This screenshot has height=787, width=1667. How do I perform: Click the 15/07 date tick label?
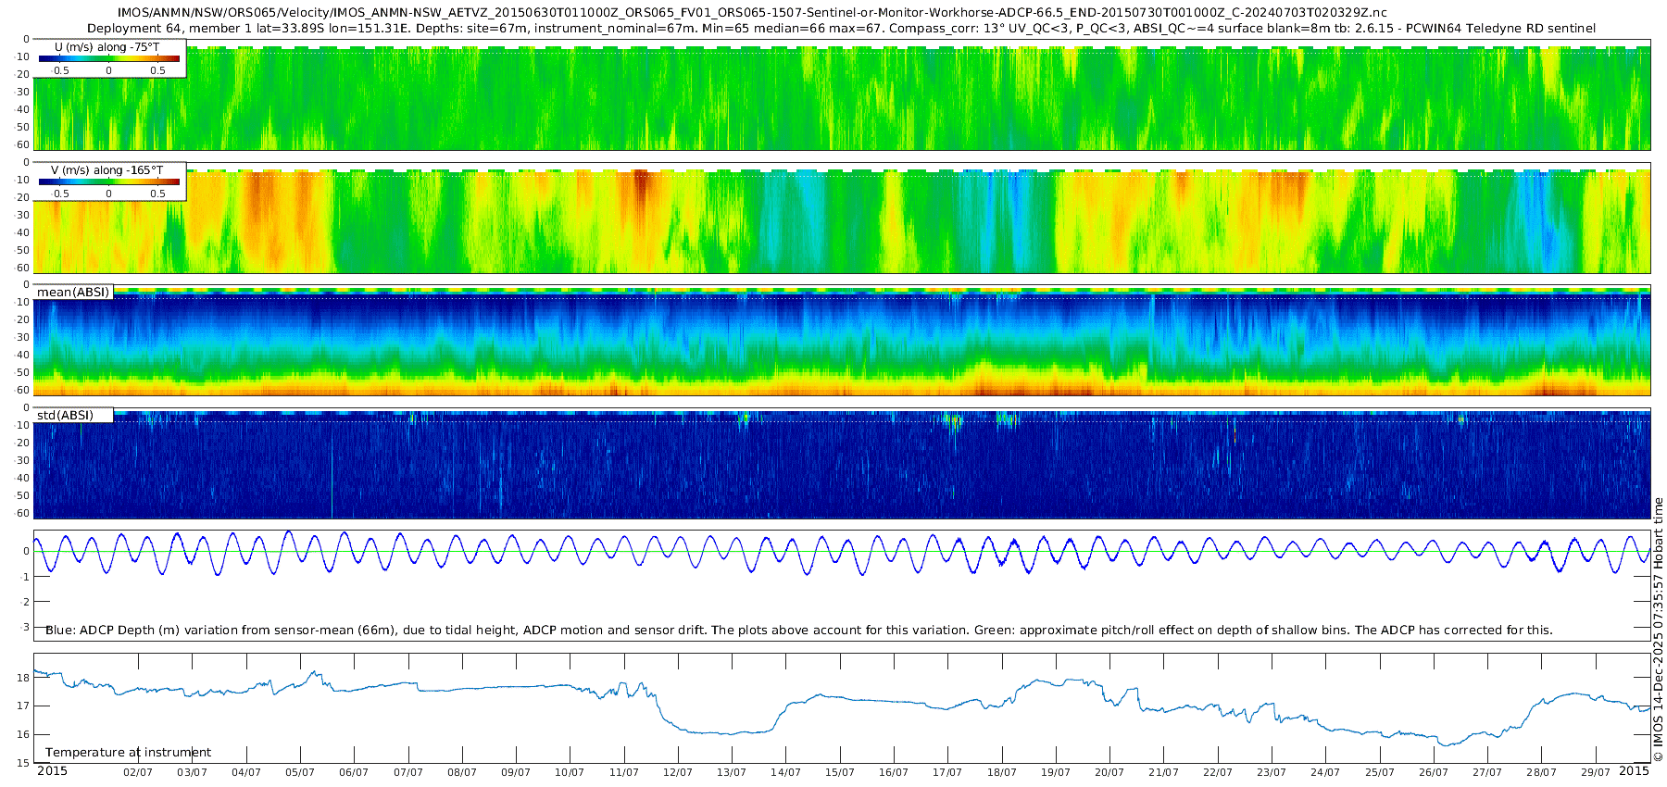point(839,772)
